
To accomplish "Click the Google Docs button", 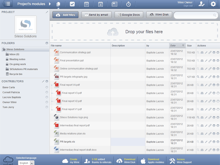I will tap(129, 15).
